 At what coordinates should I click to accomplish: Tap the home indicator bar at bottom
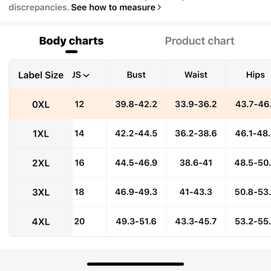tap(135, 264)
